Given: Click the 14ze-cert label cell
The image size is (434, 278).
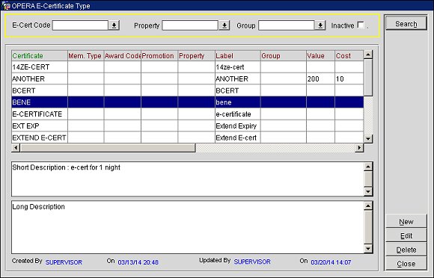Looking at the screenshot, I should tap(238, 67).
